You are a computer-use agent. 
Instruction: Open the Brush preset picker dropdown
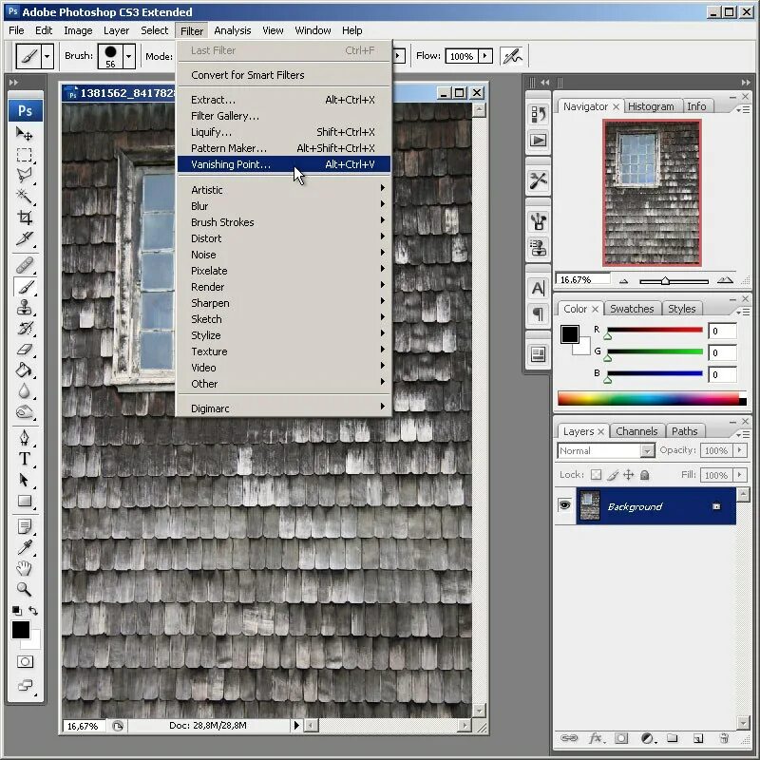128,56
